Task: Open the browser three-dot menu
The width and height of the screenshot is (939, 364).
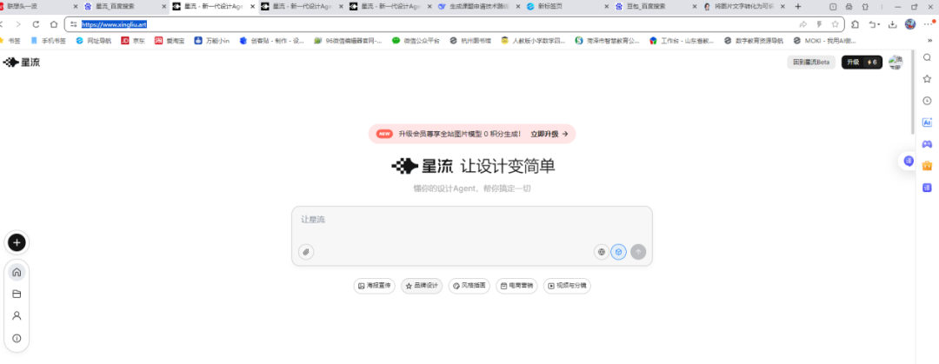Action: coord(929,24)
